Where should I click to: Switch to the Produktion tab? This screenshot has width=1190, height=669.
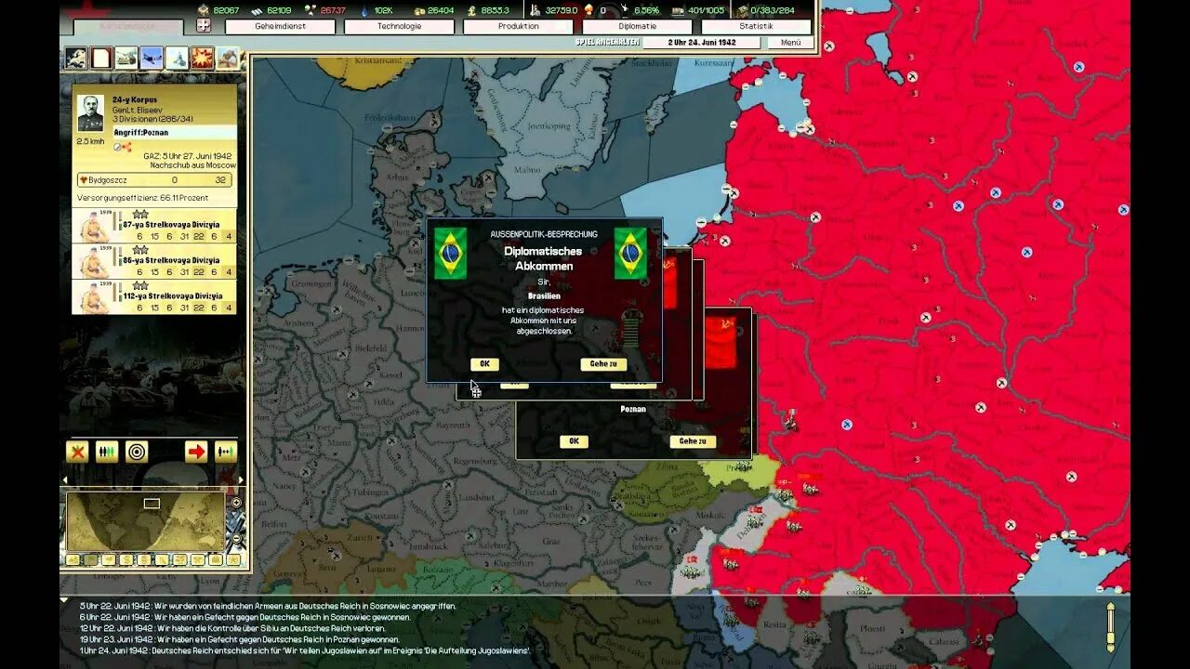518,26
